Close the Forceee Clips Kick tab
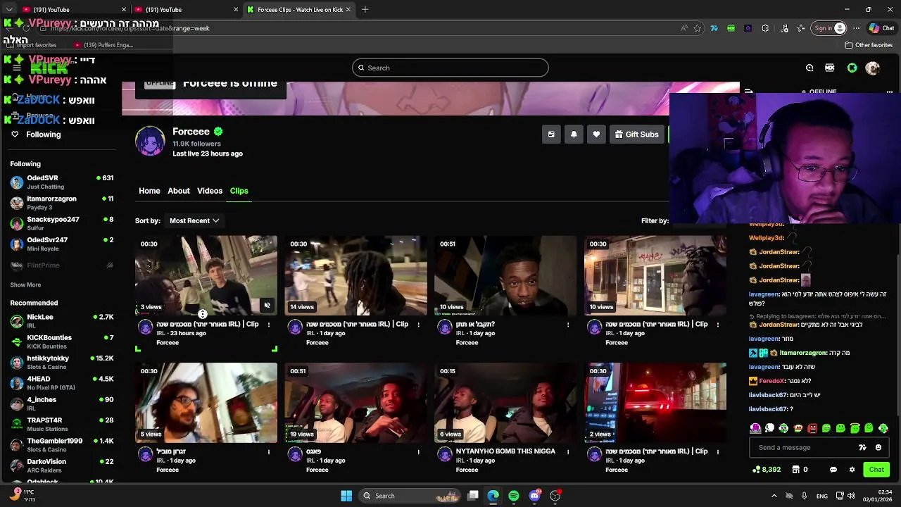The image size is (901, 507). [347, 9]
